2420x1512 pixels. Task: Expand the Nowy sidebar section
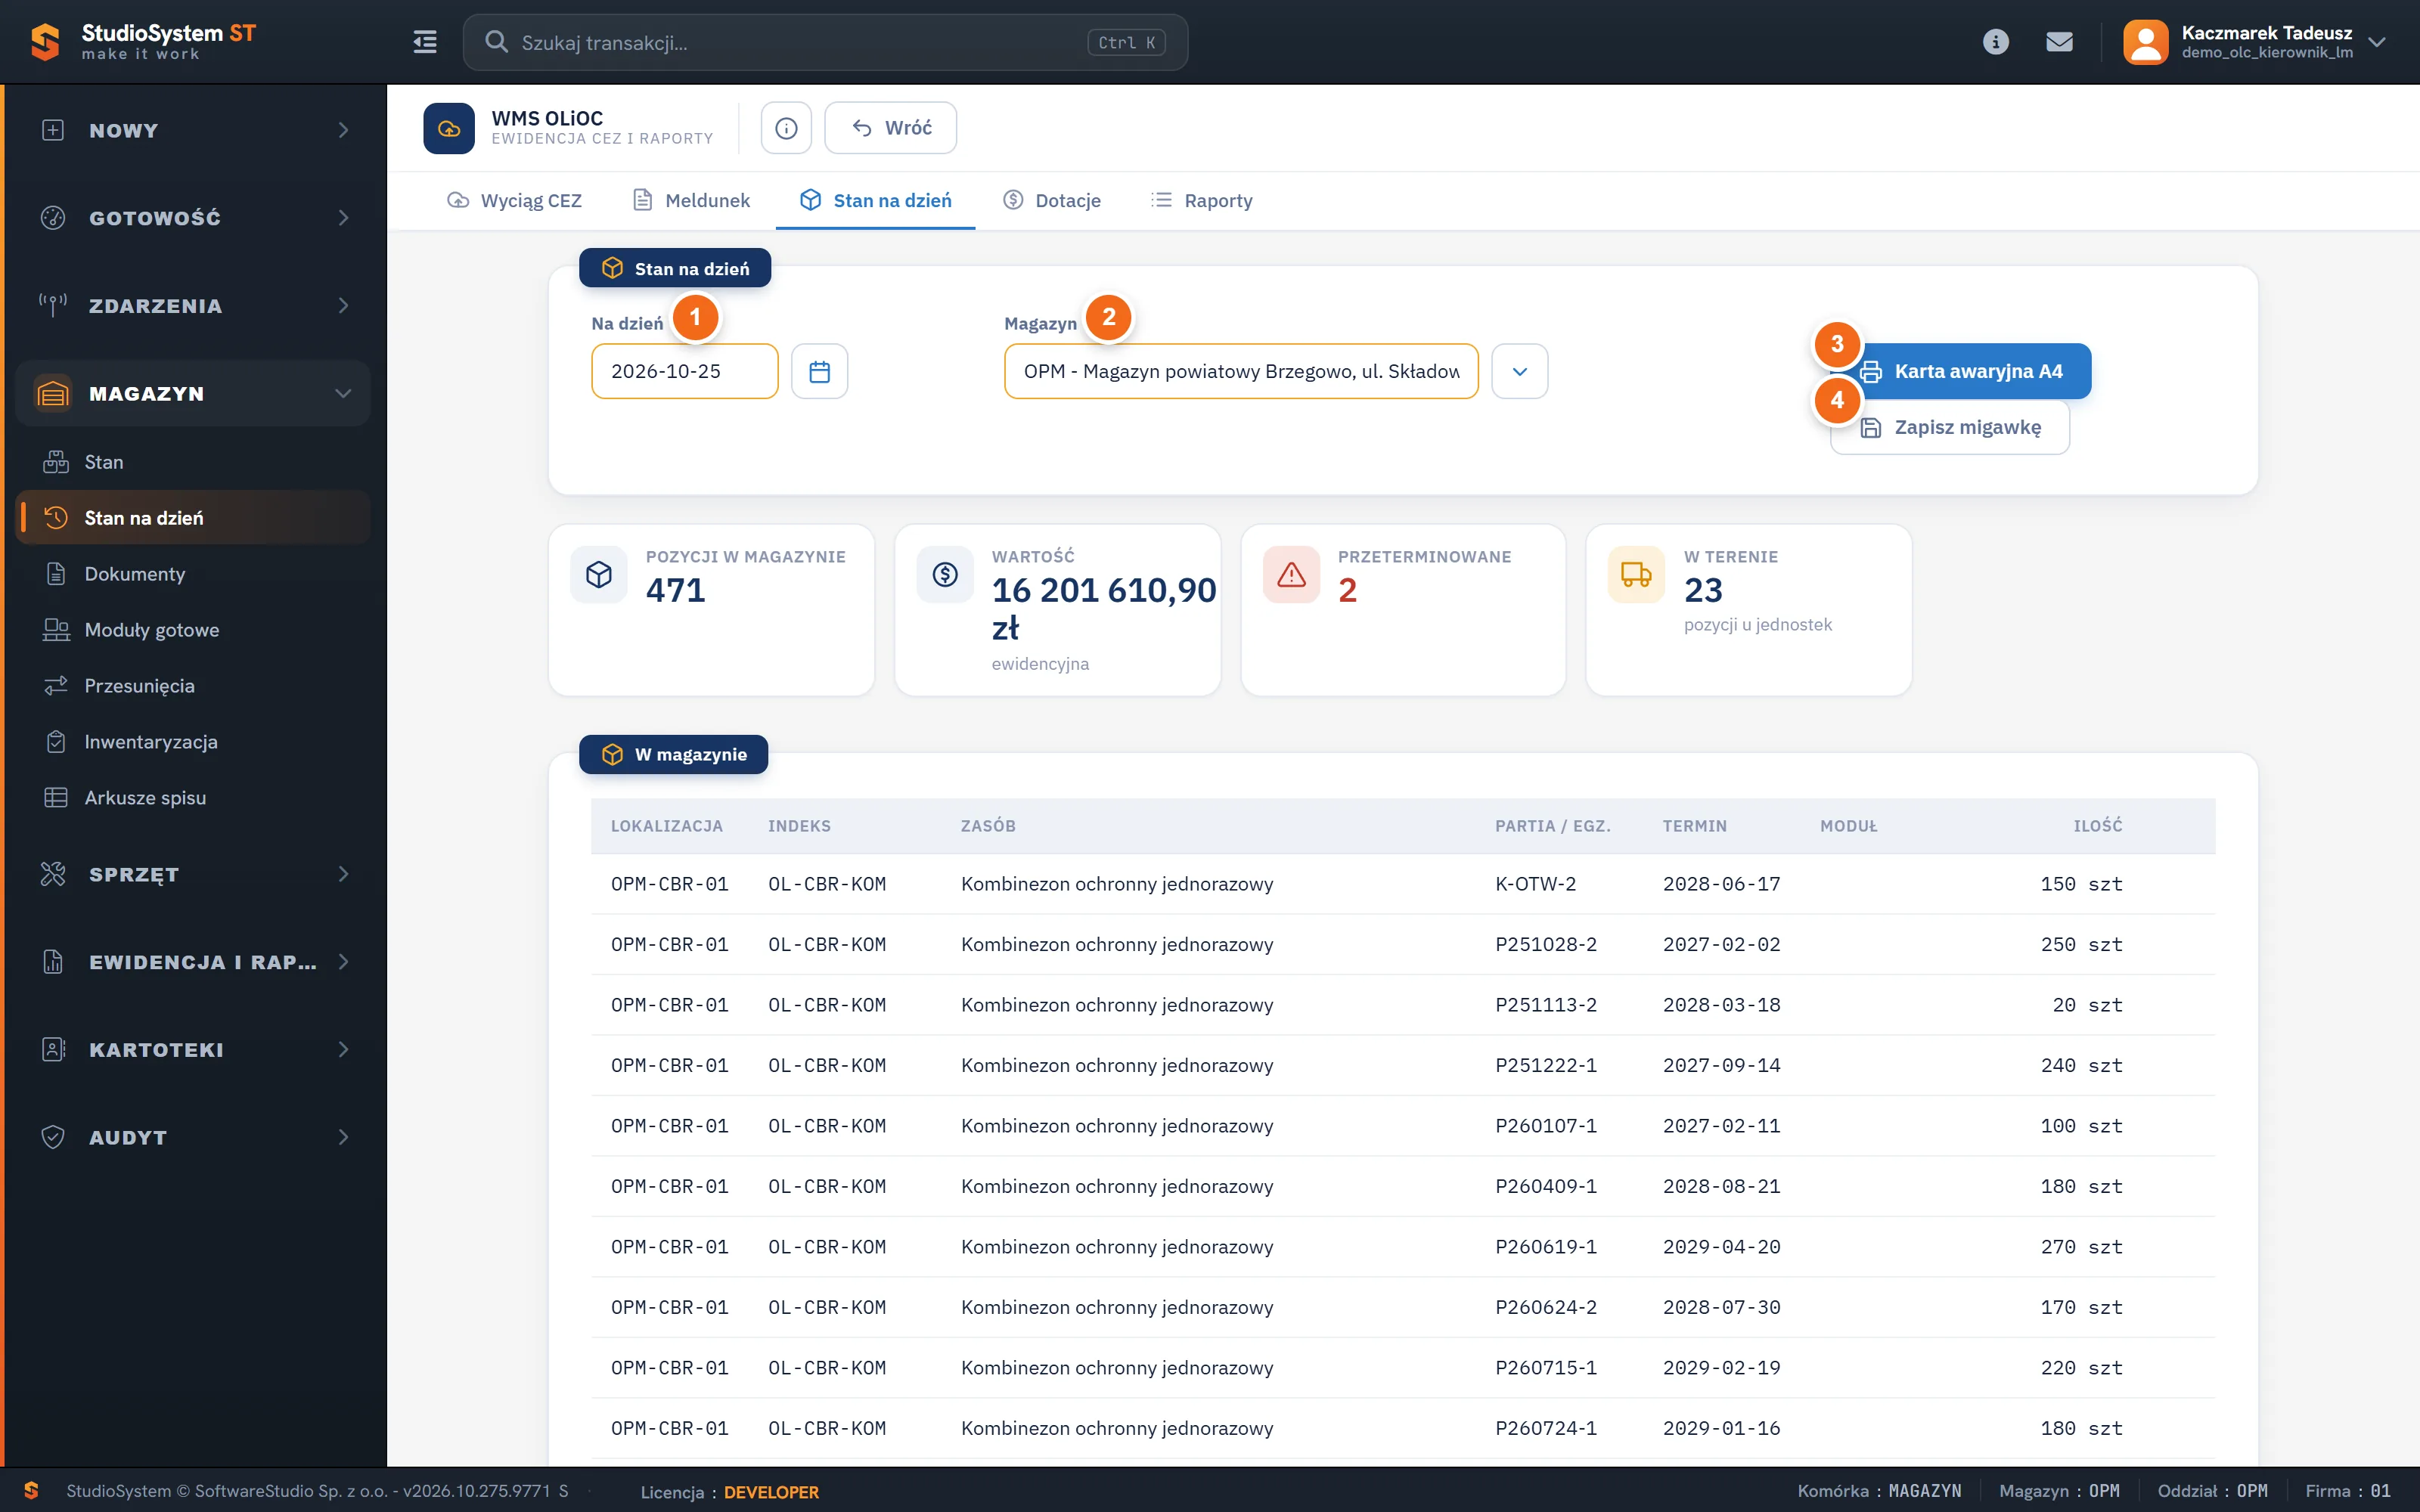193,130
